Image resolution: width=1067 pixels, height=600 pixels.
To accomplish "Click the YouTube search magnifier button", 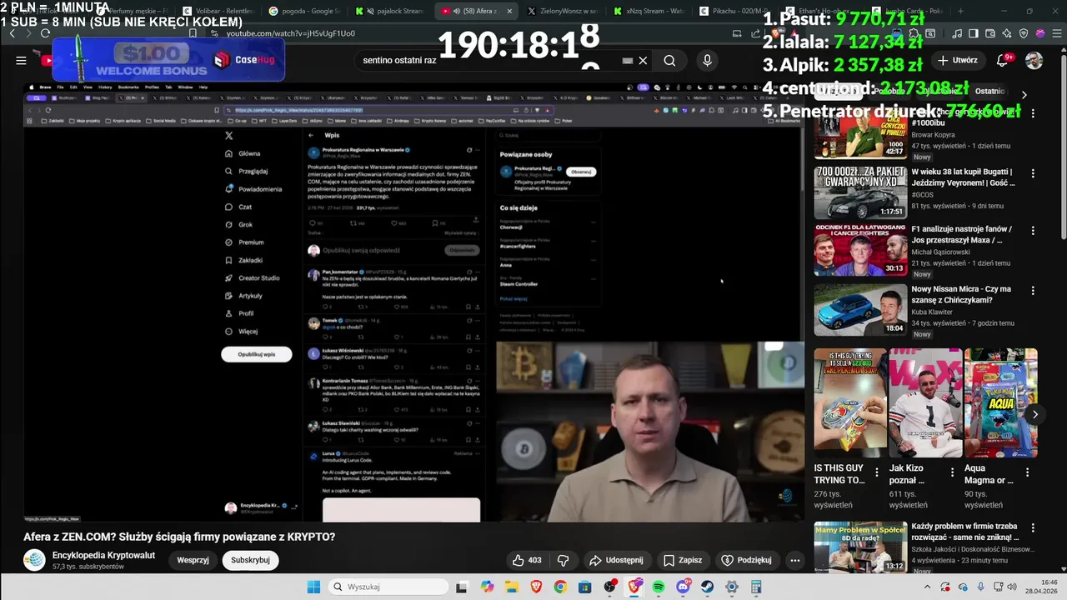I will point(669,61).
